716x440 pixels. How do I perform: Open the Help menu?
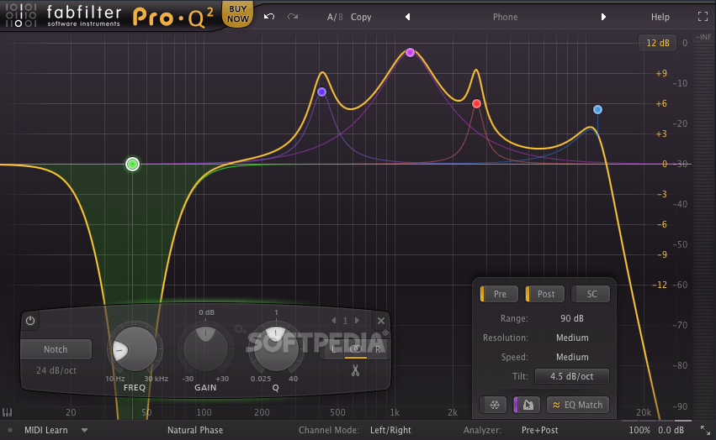pos(660,17)
